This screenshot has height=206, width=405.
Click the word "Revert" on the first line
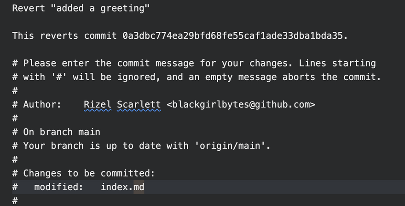(x=28, y=8)
